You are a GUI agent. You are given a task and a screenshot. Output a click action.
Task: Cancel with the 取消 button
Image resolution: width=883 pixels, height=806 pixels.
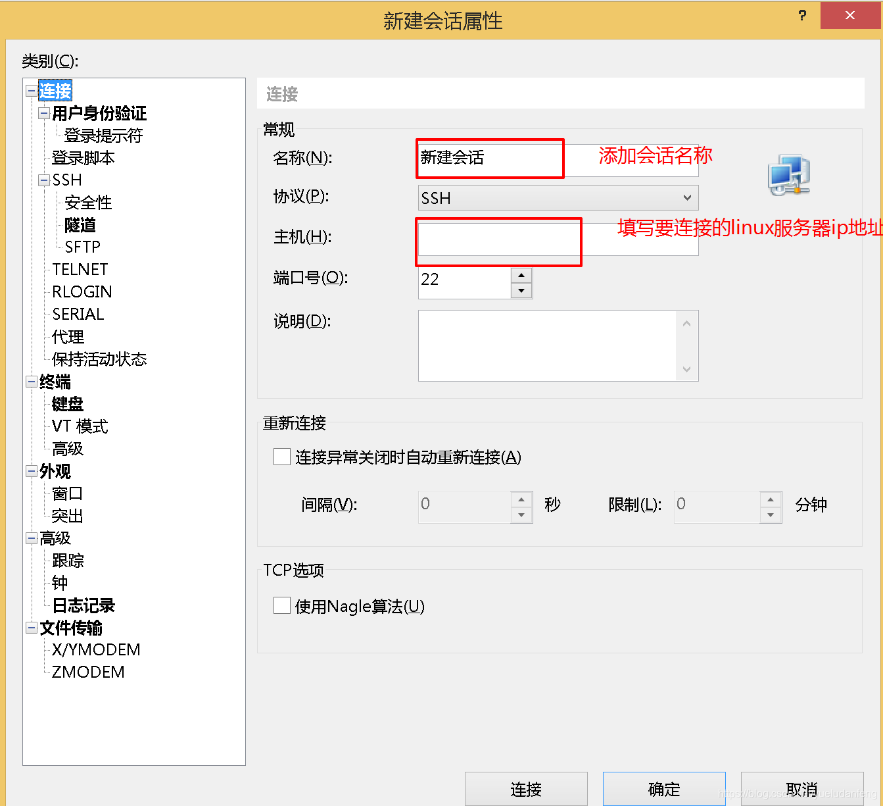[802, 789]
